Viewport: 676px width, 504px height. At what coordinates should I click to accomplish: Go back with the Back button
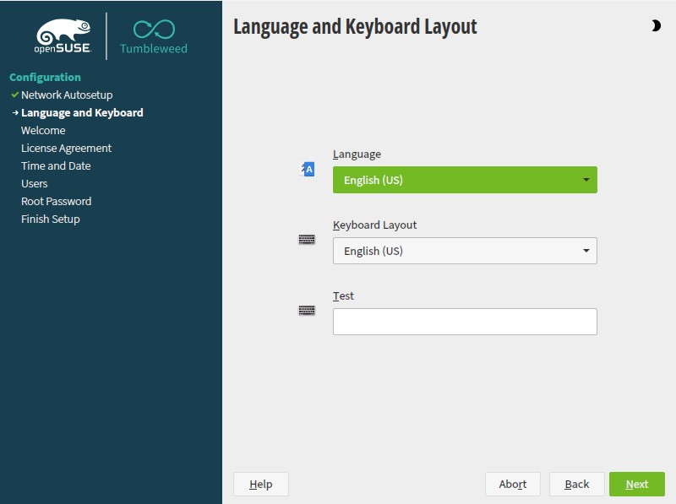coord(576,484)
